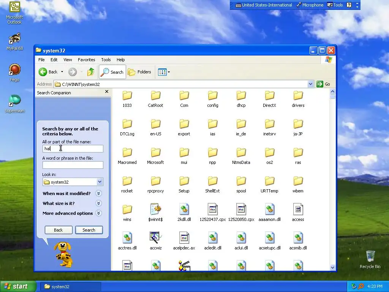The width and height of the screenshot is (389, 292).
Task: Go up one folder level
Action: coord(90,72)
